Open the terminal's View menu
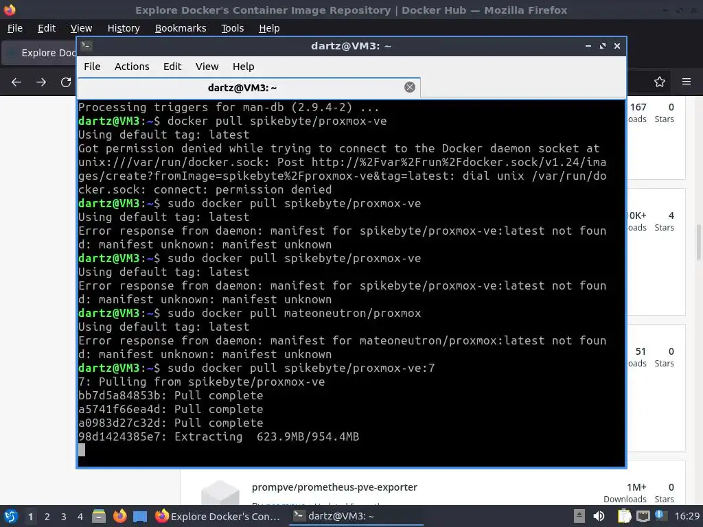Viewport: 703px width, 527px height. [x=207, y=67]
